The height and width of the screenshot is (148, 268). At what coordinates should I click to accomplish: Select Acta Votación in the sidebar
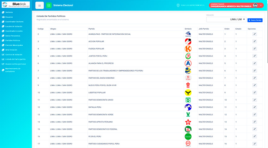(11, 50)
